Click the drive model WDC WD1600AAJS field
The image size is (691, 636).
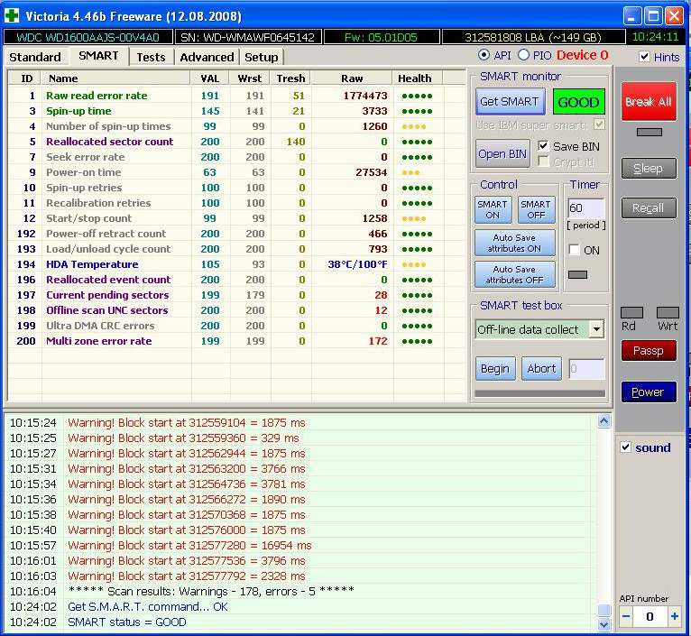[88, 37]
